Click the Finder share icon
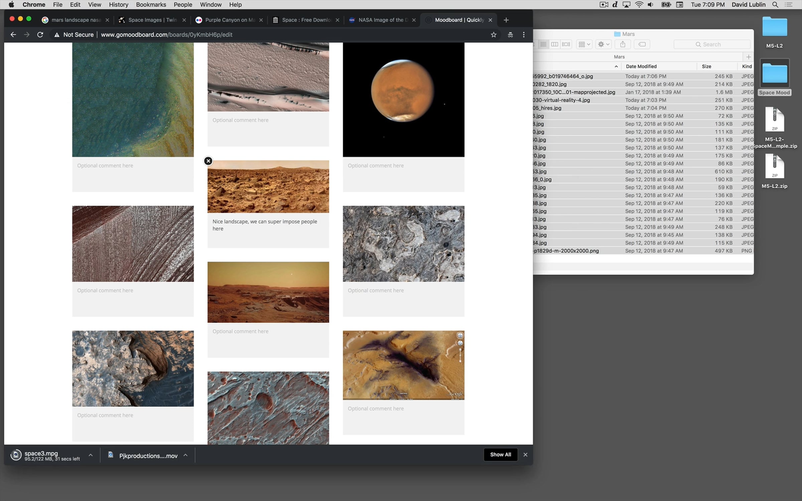 [623, 44]
